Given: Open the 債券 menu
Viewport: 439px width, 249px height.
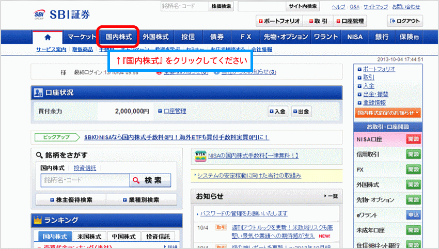Looking at the screenshot, I should coord(217,37).
